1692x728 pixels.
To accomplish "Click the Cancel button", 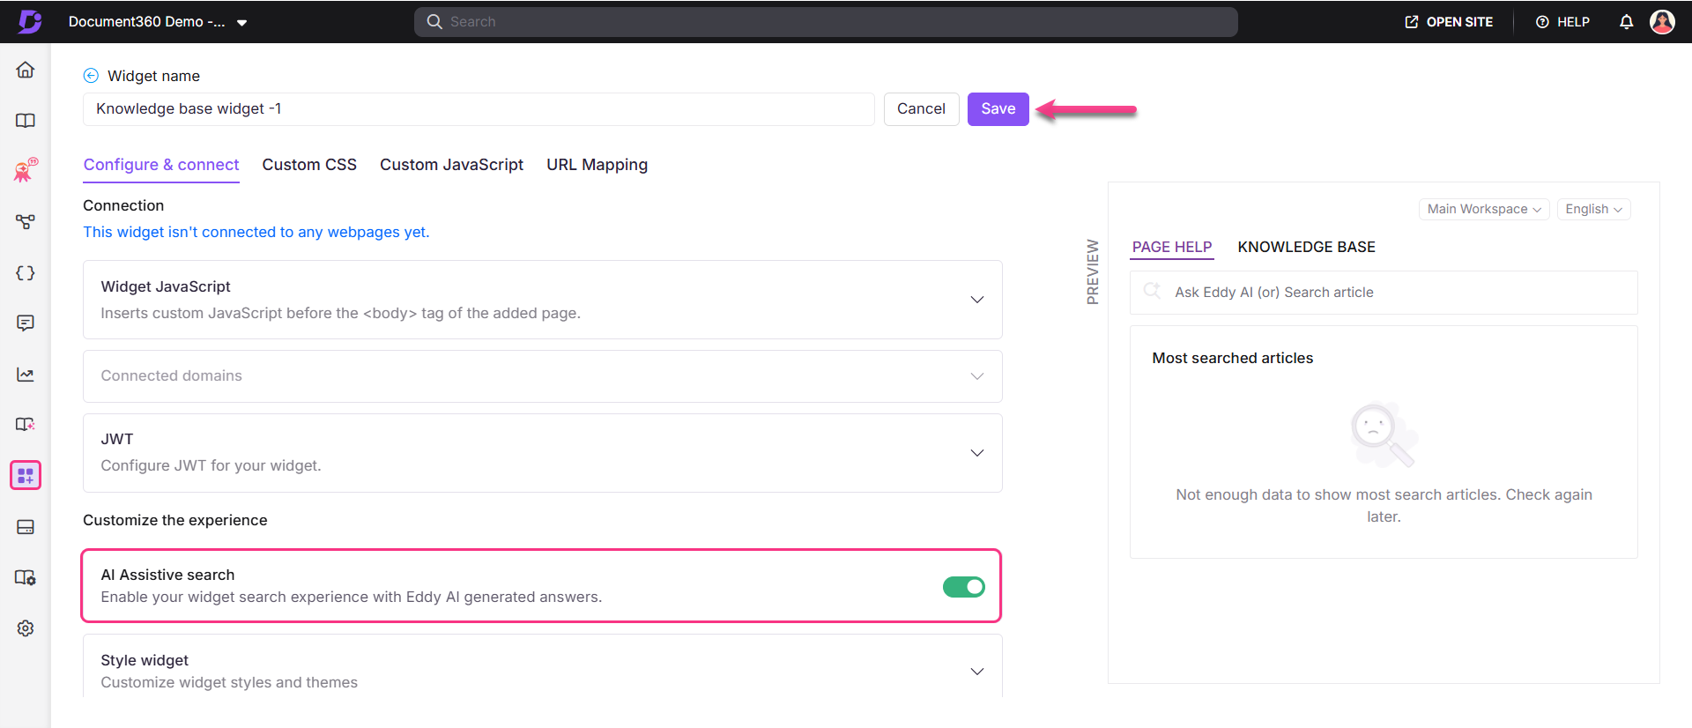I will 921,109.
